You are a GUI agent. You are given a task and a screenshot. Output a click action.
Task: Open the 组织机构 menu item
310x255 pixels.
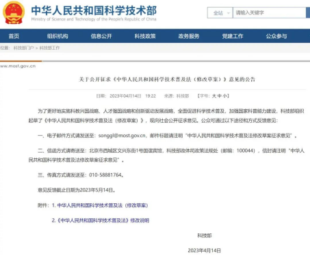pyautogui.click(x=57, y=36)
